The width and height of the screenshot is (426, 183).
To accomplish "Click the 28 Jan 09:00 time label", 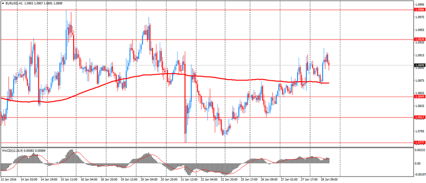I will 328,180.
